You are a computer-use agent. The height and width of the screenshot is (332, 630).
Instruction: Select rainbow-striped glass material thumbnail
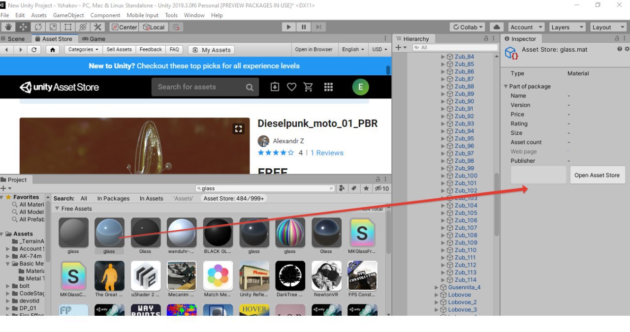tap(290, 233)
